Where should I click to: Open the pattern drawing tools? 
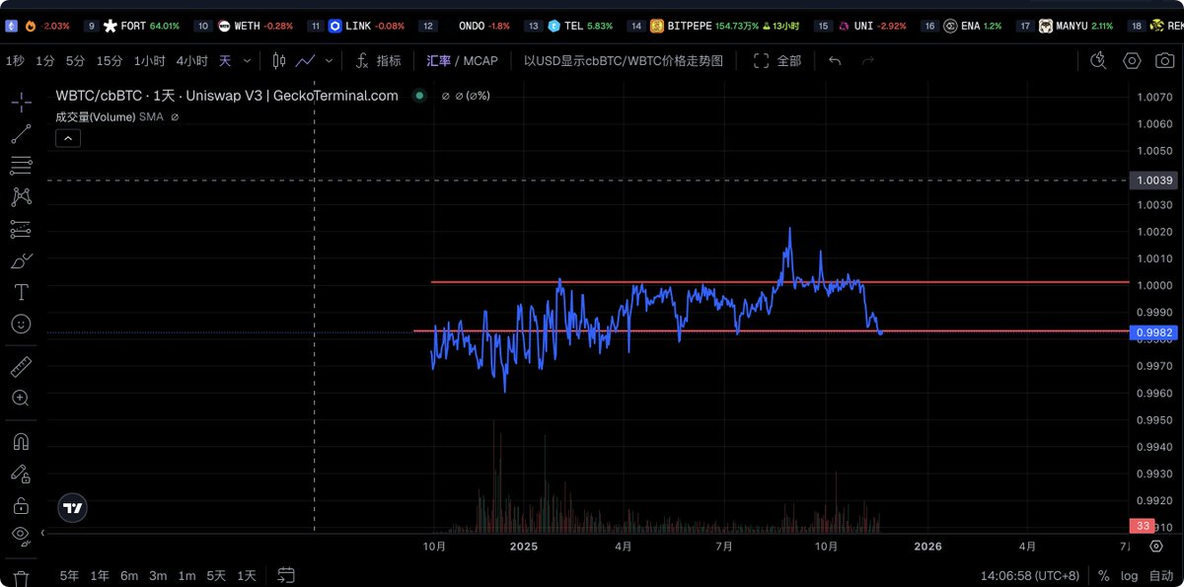pyautogui.click(x=21, y=197)
